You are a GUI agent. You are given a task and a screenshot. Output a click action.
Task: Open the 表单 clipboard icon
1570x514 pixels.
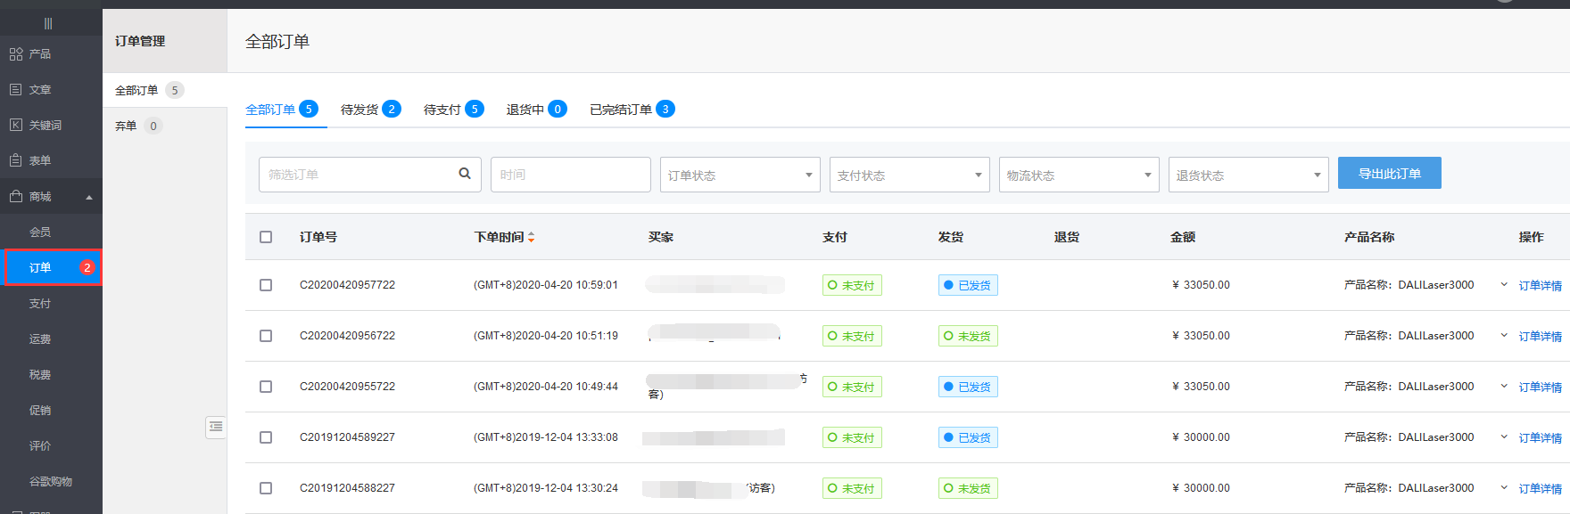click(x=16, y=161)
